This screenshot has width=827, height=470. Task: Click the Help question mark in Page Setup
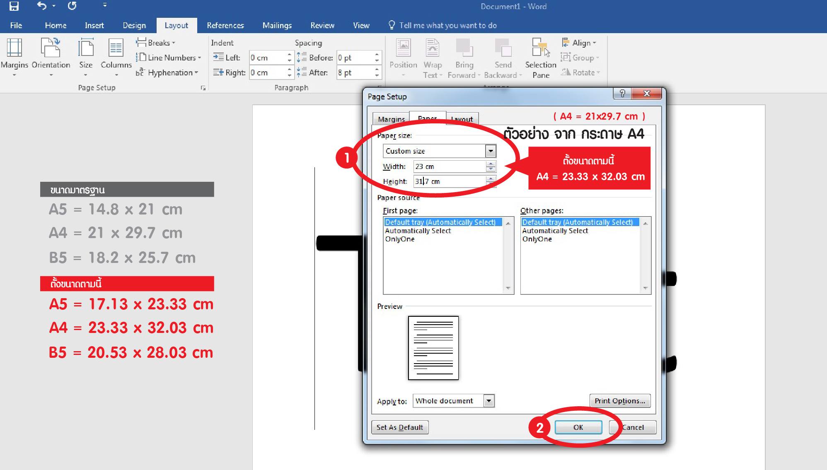pos(622,94)
